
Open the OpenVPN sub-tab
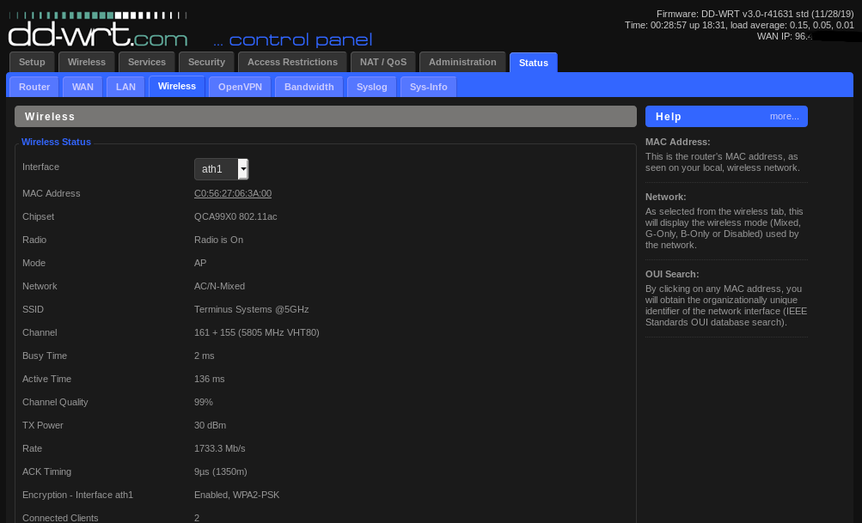[240, 87]
